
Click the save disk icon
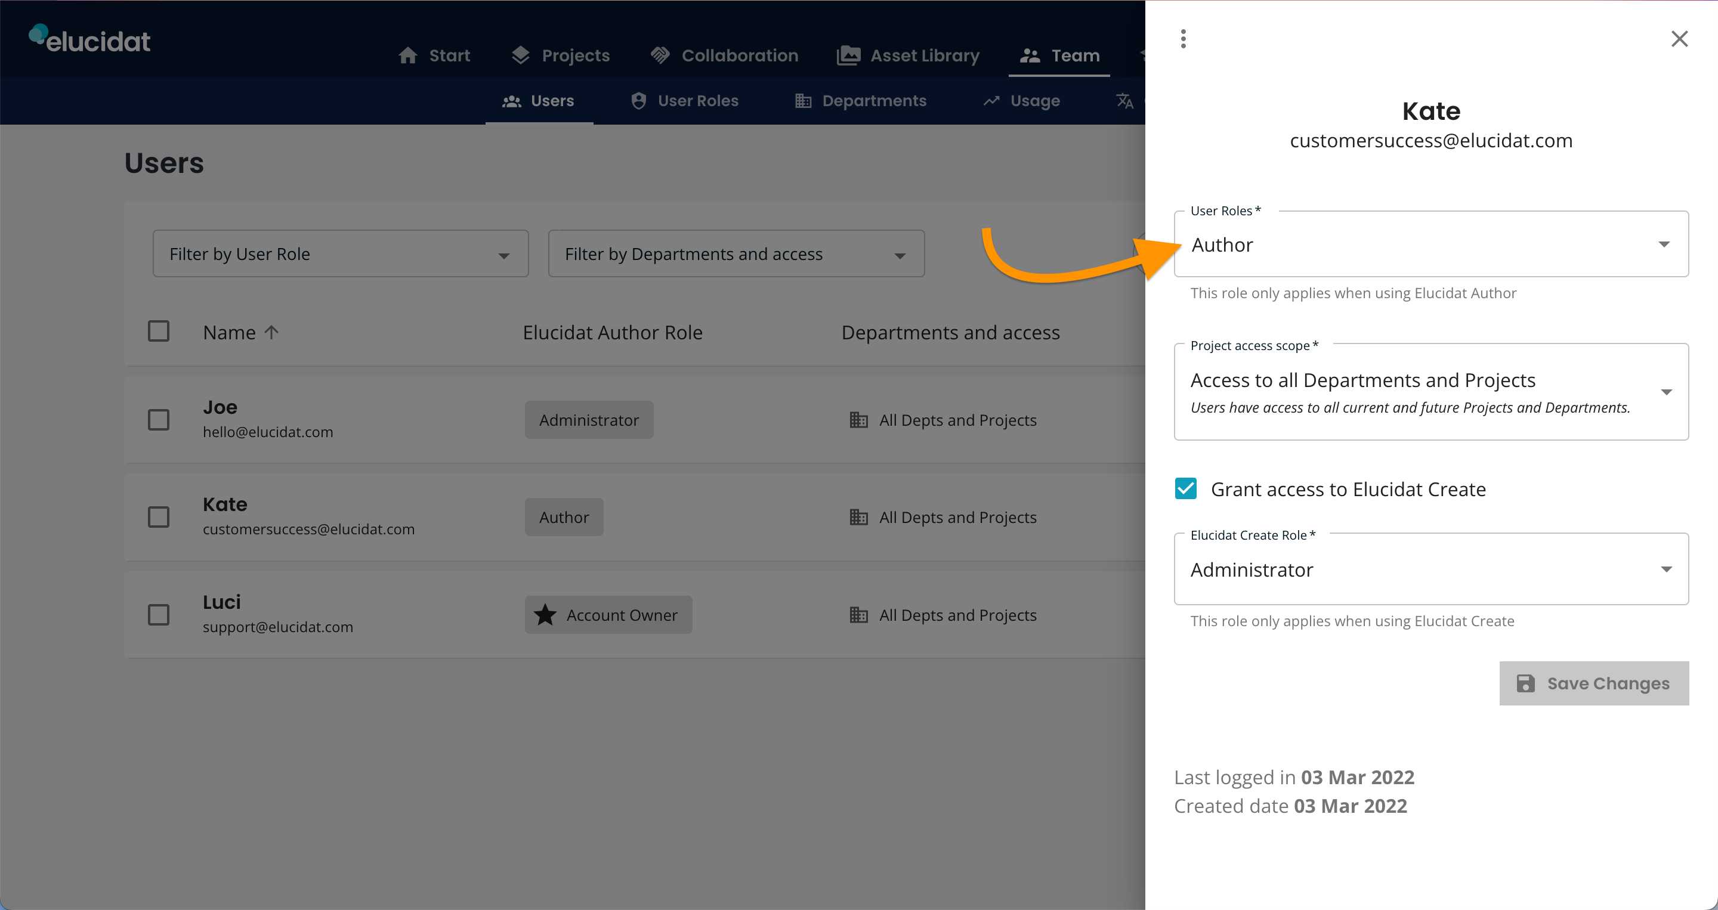tap(1526, 683)
